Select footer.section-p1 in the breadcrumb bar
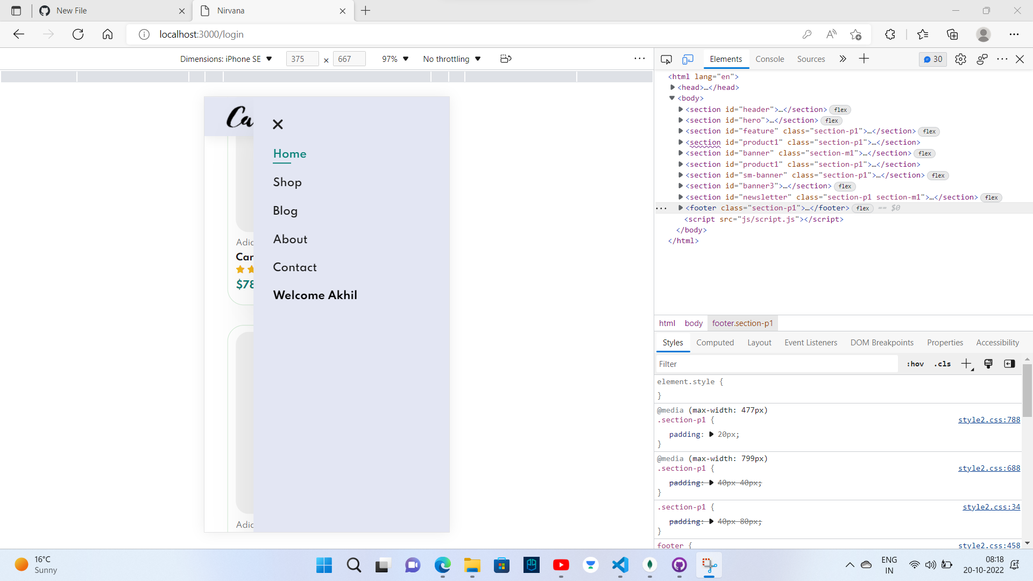 [742, 323]
